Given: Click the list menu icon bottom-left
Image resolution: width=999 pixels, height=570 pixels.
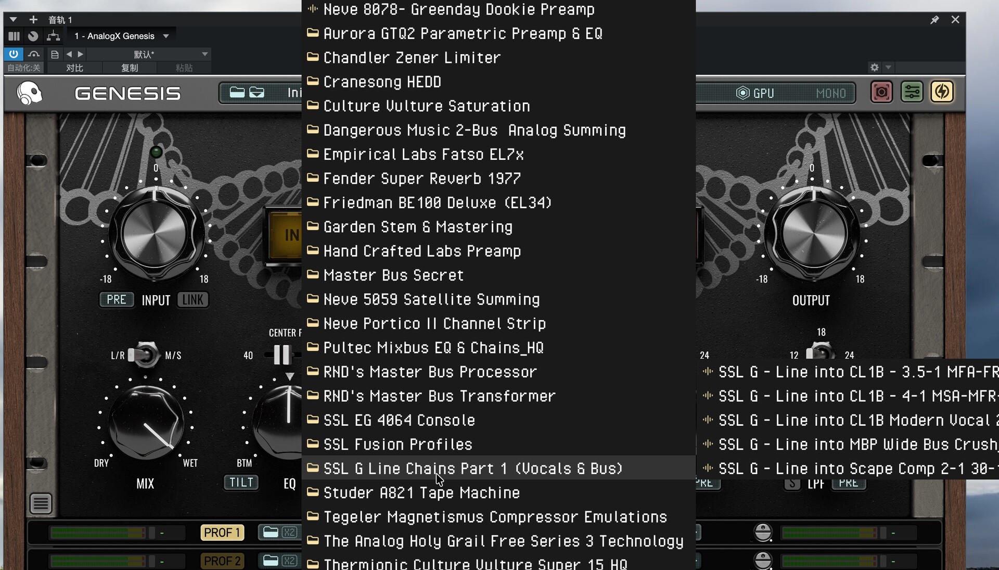Looking at the screenshot, I should [41, 503].
